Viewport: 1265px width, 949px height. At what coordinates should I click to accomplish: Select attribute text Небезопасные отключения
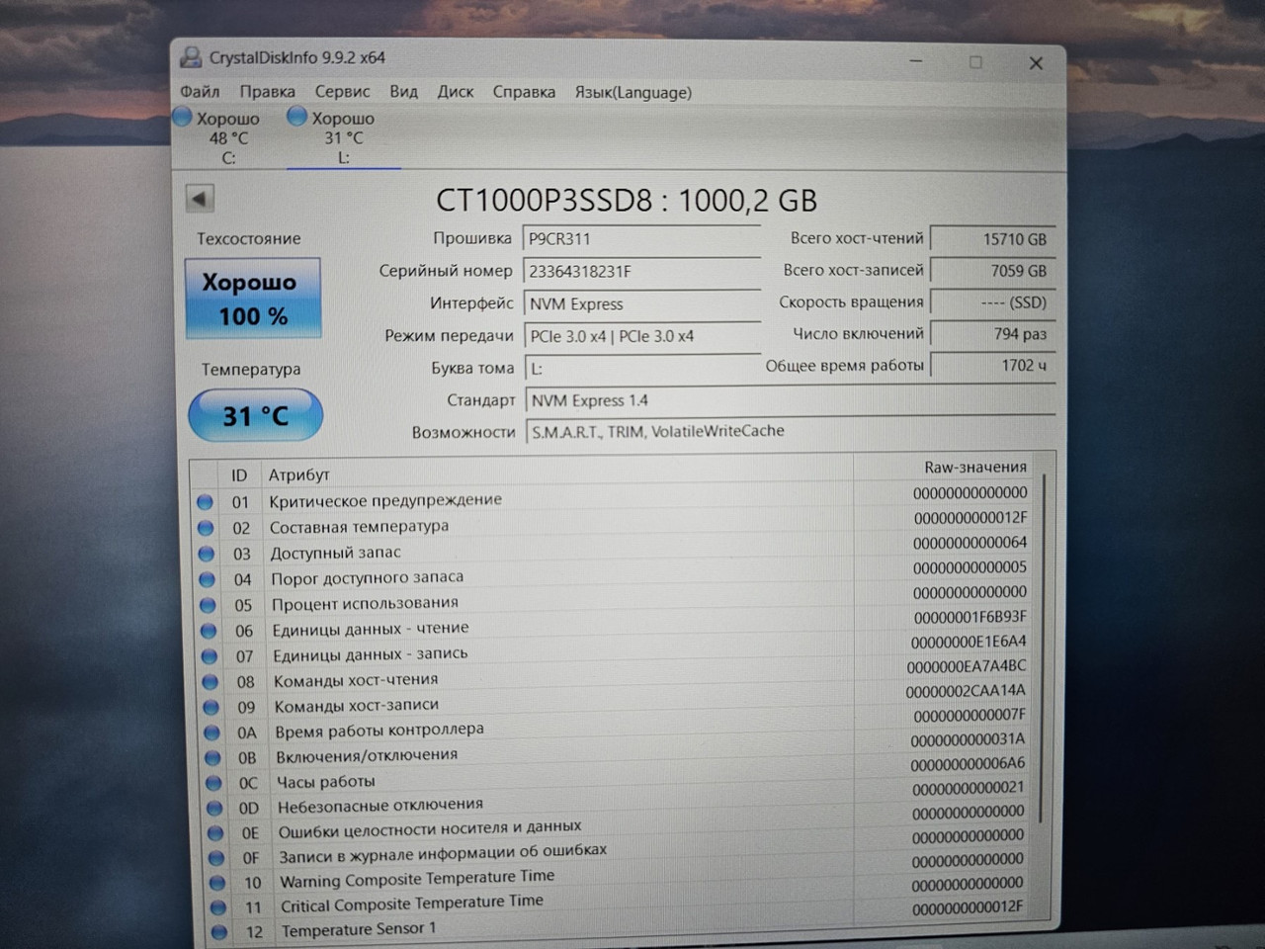pos(380,806)
